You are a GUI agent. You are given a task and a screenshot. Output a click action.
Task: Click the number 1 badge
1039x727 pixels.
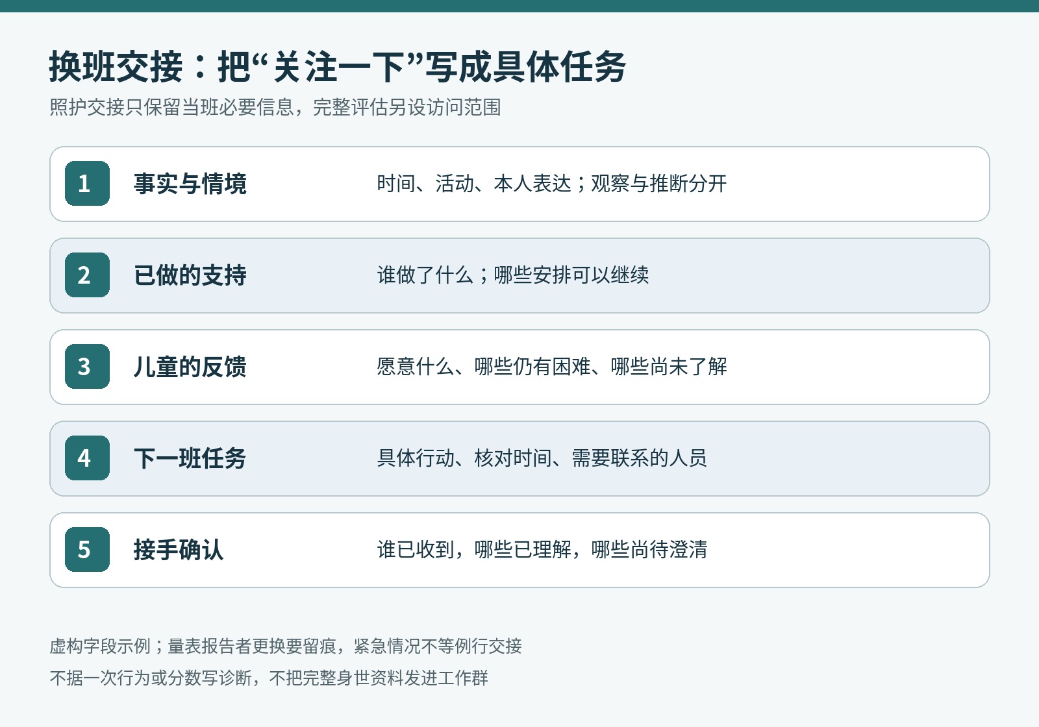[87, 184]
